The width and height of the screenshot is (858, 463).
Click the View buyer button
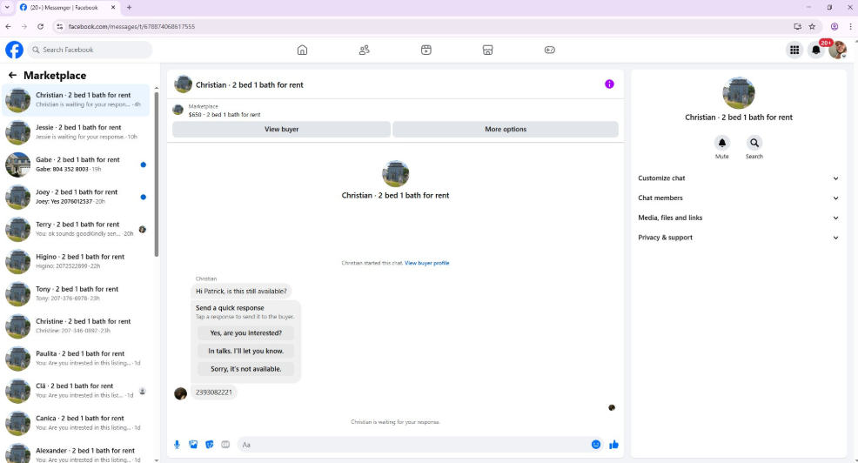point(281,129)
